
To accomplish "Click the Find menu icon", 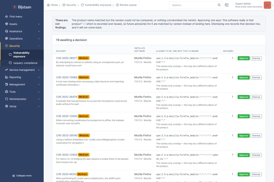I will tap(6, 17).
